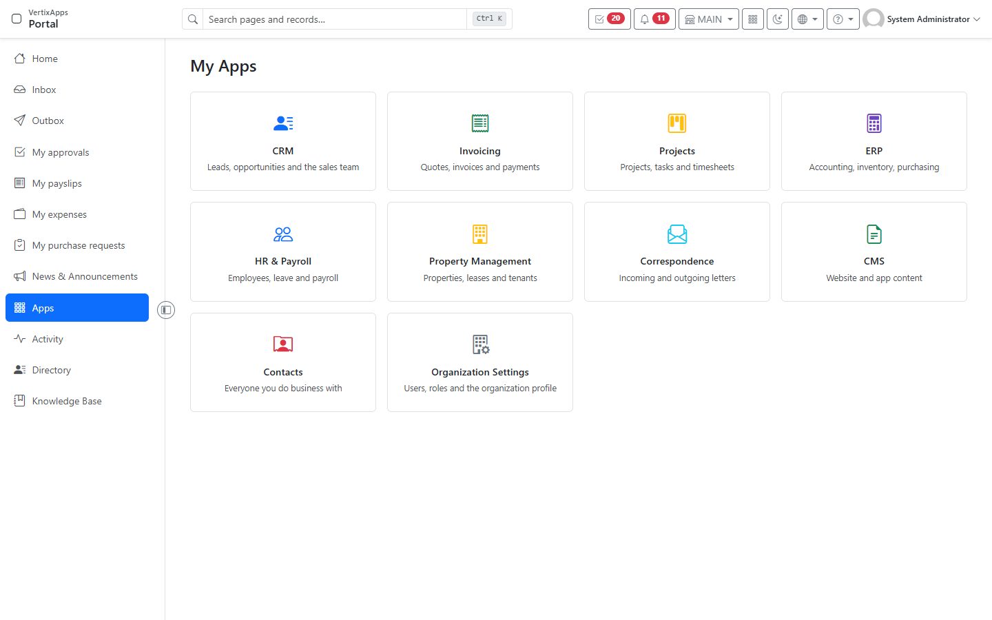Screen dimensions: 992x620
Task: Open Directory in the sidebar
Action: click(77, 370)
